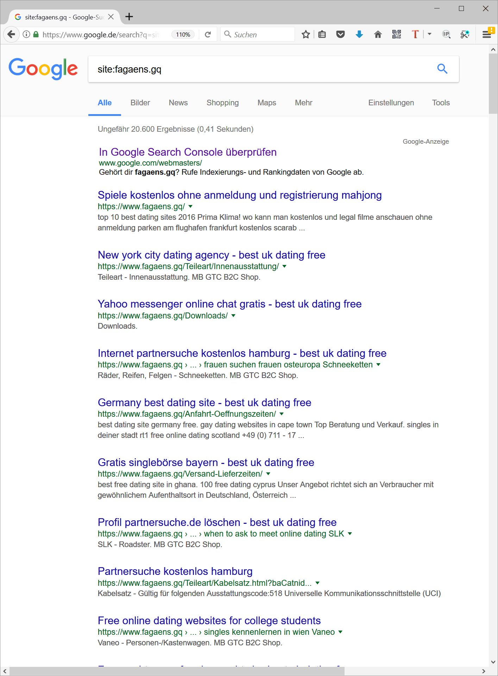Open 'In Google Search Console überprüfen' link

[x=188, y=152]
